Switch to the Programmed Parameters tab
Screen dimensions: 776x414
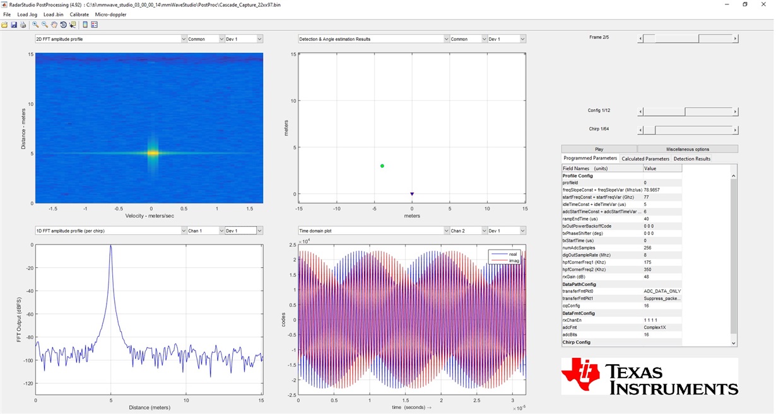click(591, 159)
